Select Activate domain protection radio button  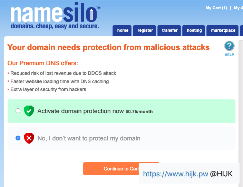(18, 111)
